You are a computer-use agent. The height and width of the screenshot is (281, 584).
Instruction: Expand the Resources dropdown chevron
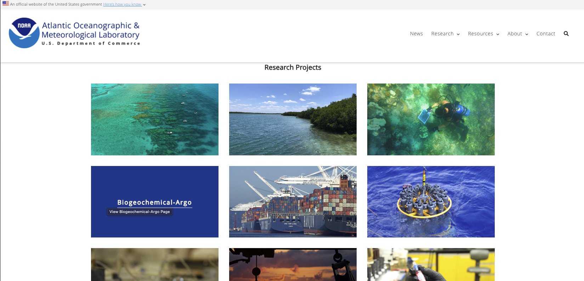[x=498, y=34]
